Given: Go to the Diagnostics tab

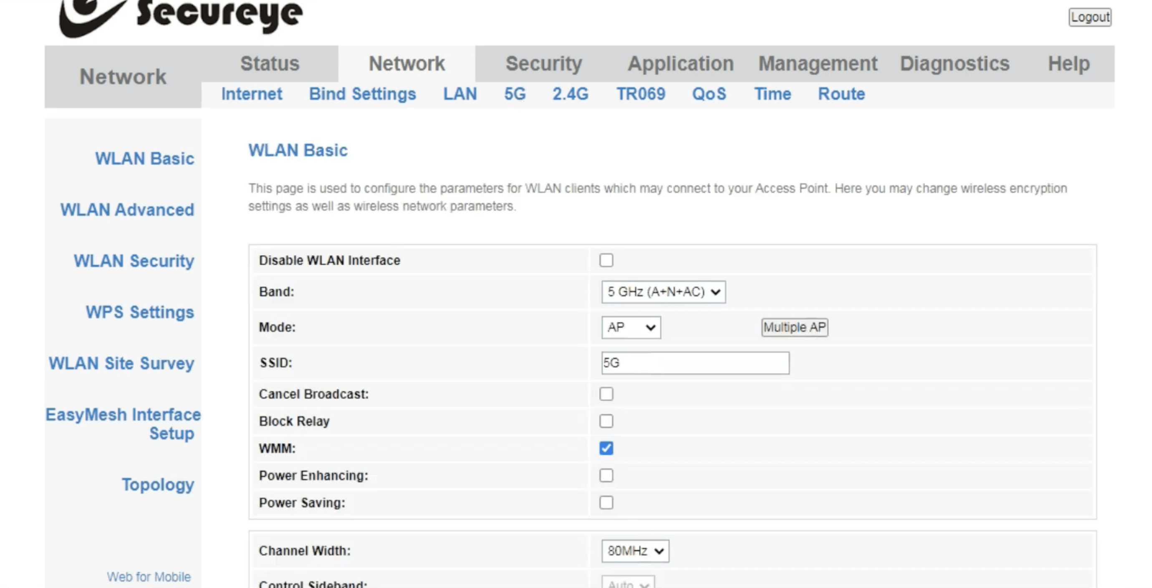Looking at the screenshot, I should (x=954, y=63).
